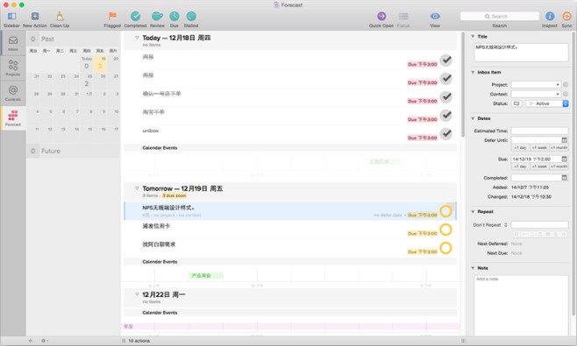
Task: Click +1 week under Due
Action: coord(539,166)
